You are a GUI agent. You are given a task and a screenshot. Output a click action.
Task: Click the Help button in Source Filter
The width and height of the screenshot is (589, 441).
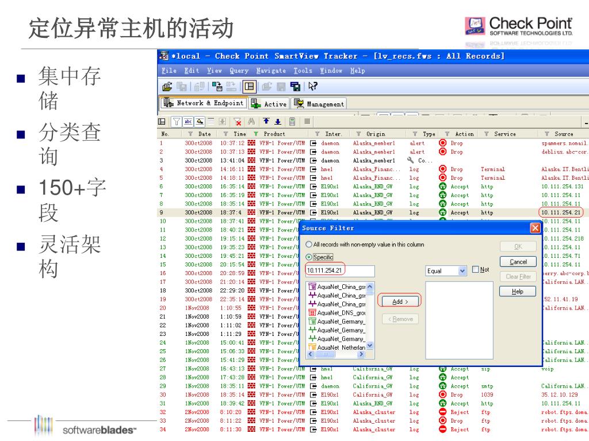518,291
